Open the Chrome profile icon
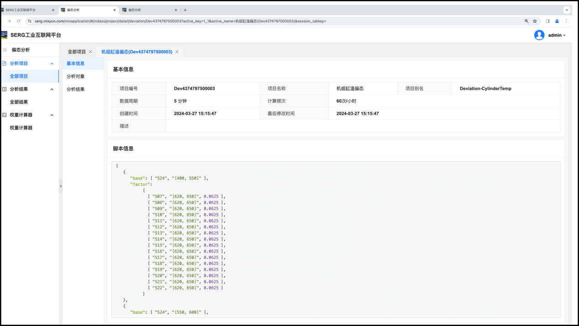 (557, 21)
